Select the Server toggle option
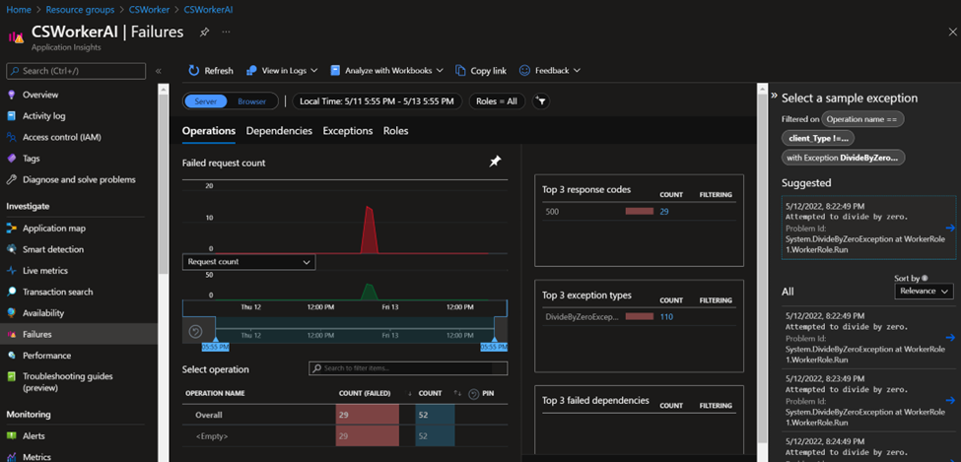961x462 pixels. coord(206,101)
